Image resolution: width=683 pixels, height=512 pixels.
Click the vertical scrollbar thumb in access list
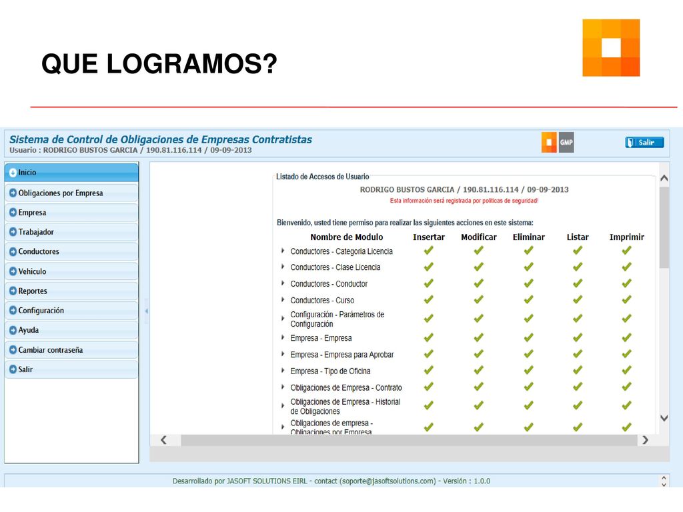[664, 228]
